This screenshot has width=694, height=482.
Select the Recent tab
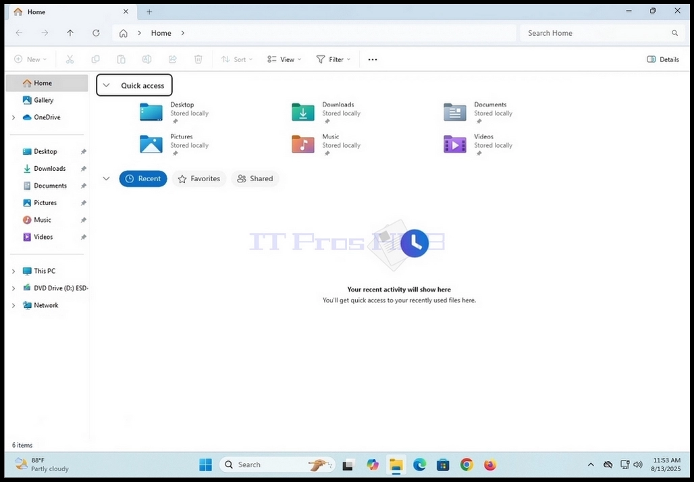coord(143,179)
